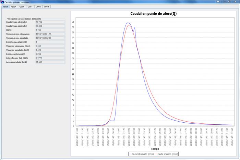View the Q014 tab
This screenshot has height=160, width=240.
point(46,7)
